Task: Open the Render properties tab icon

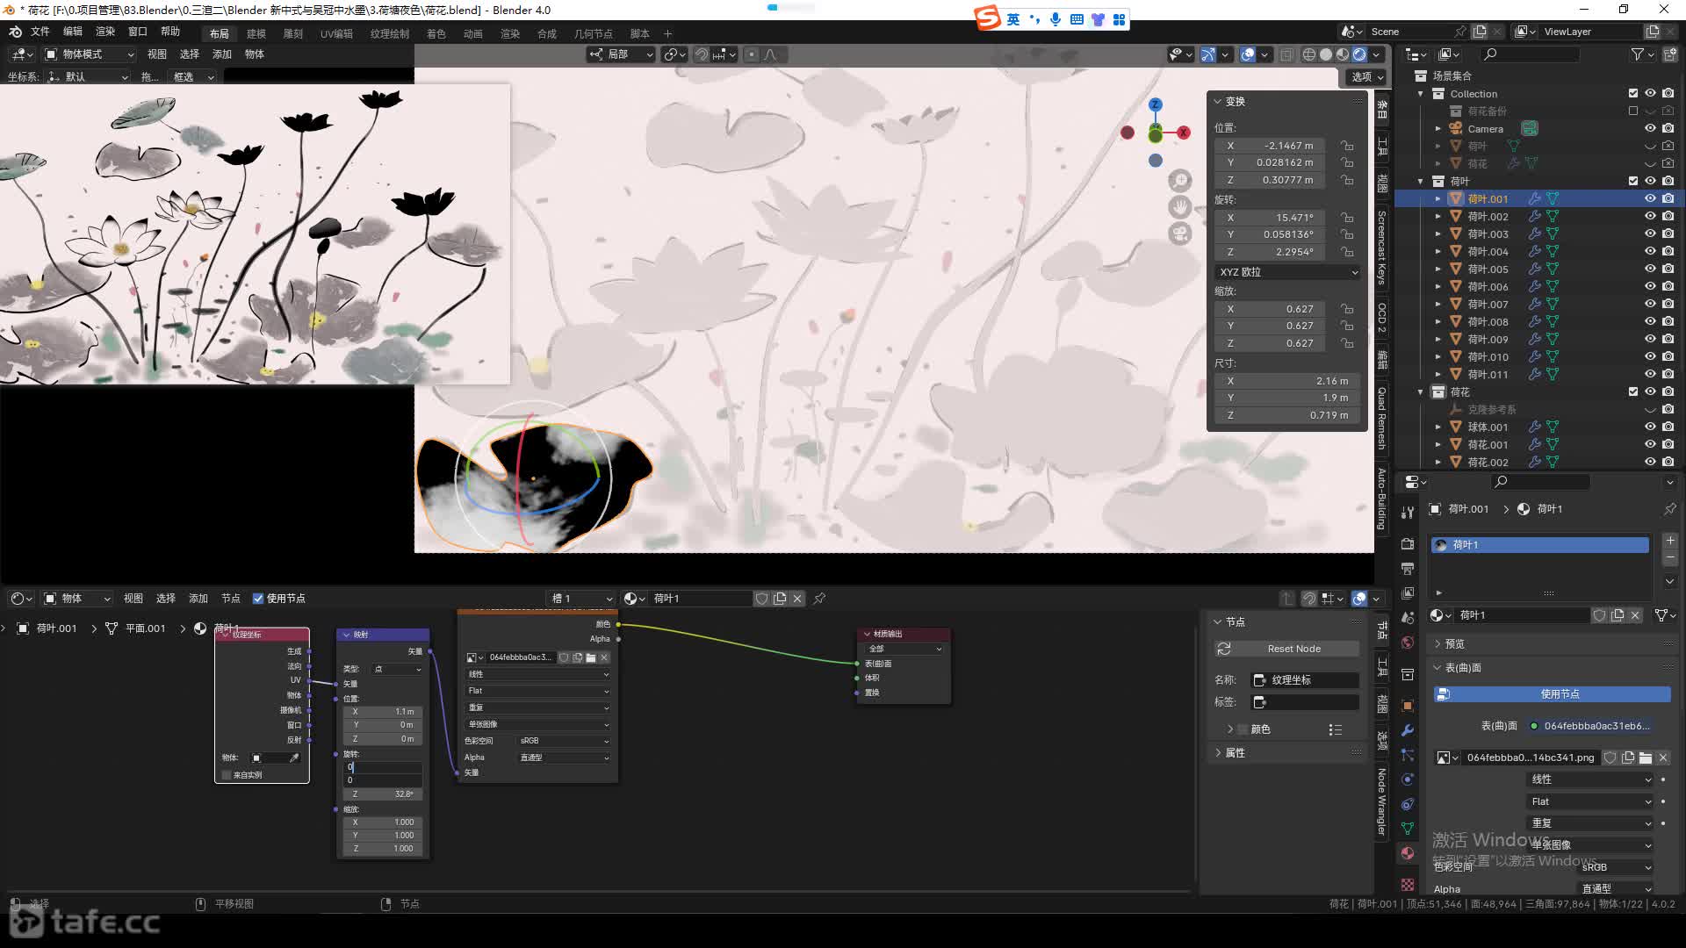Action: pos(1408,544)
